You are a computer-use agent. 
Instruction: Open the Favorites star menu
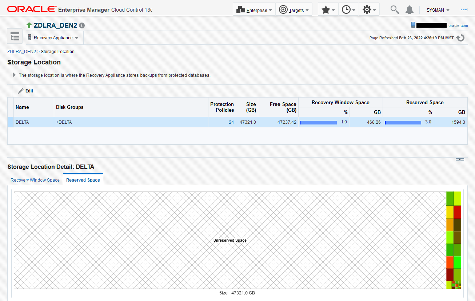click(328, 10)
